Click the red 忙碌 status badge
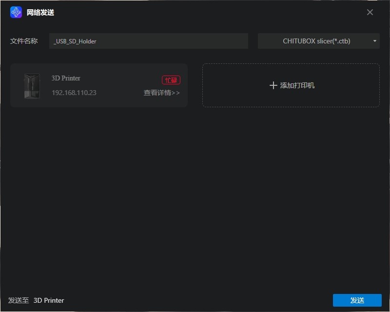 pyautogui.click(x=171, y=80)
